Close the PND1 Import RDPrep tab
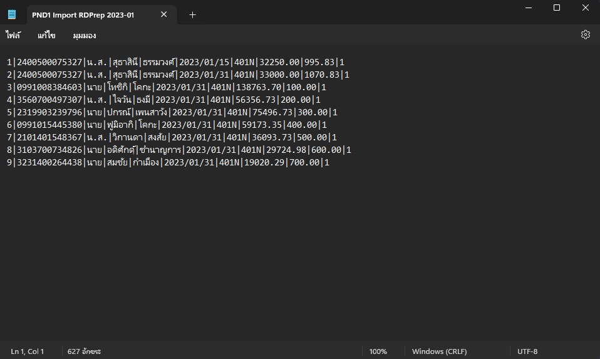 164,15
